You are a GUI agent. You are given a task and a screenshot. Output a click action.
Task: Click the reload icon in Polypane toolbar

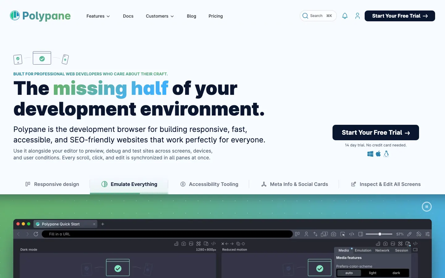pyautogui.click(x=36, y=234)
